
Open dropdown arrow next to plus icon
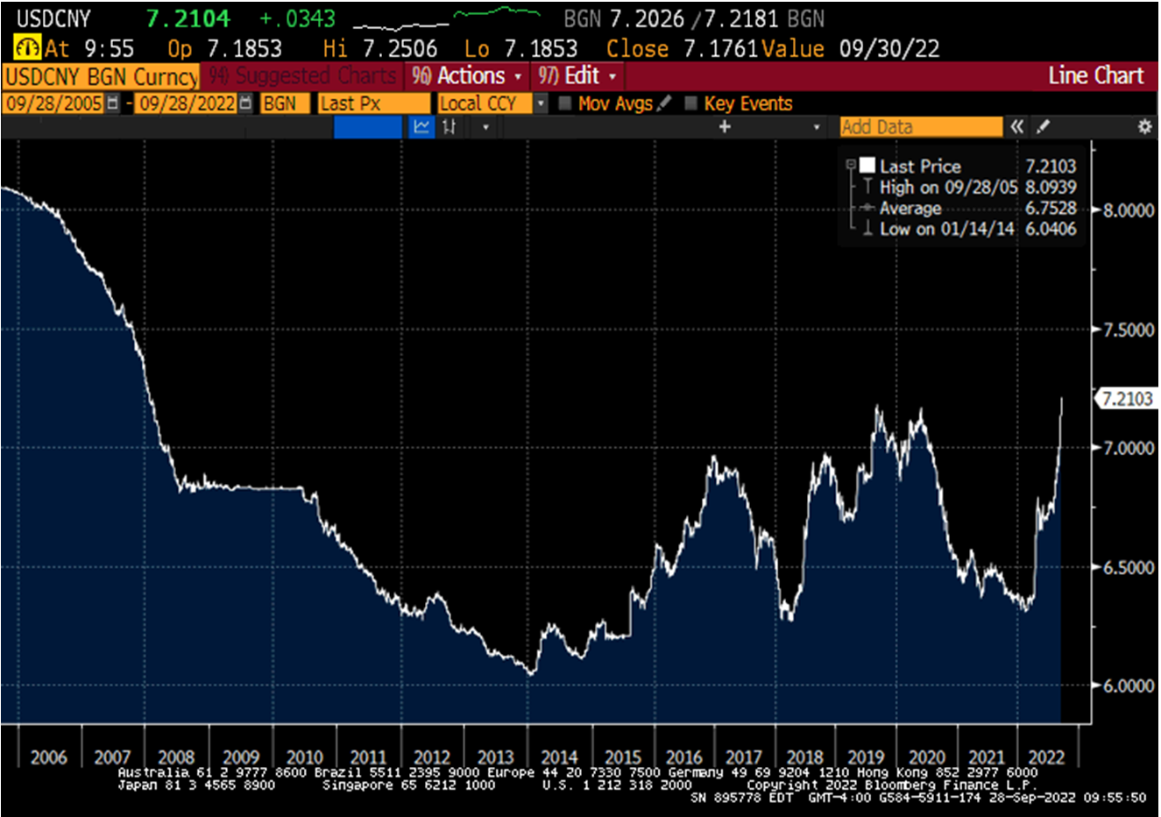point(815,127)
